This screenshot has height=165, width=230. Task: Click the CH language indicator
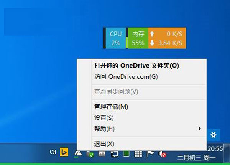click(53, 152)
